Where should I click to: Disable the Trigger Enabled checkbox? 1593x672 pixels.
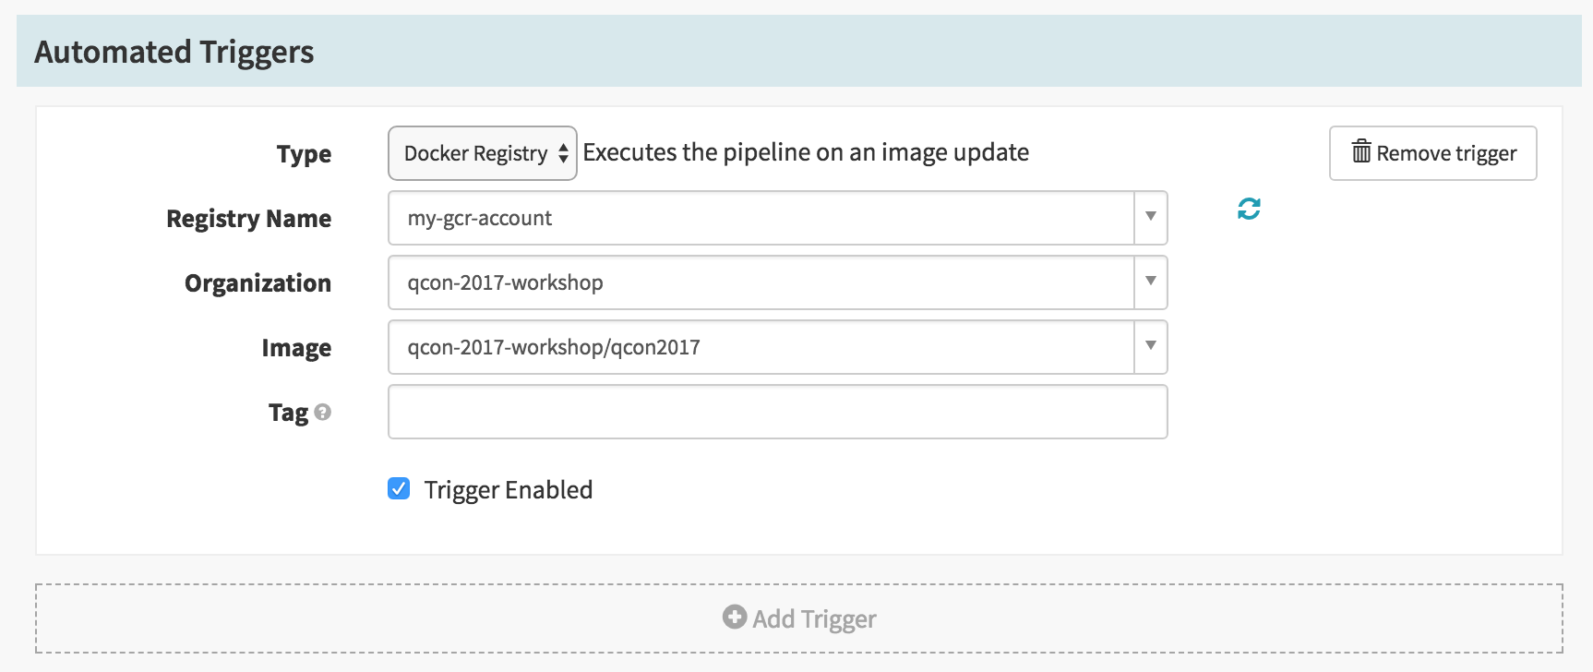pyautogui.click(x=399, y=489)
